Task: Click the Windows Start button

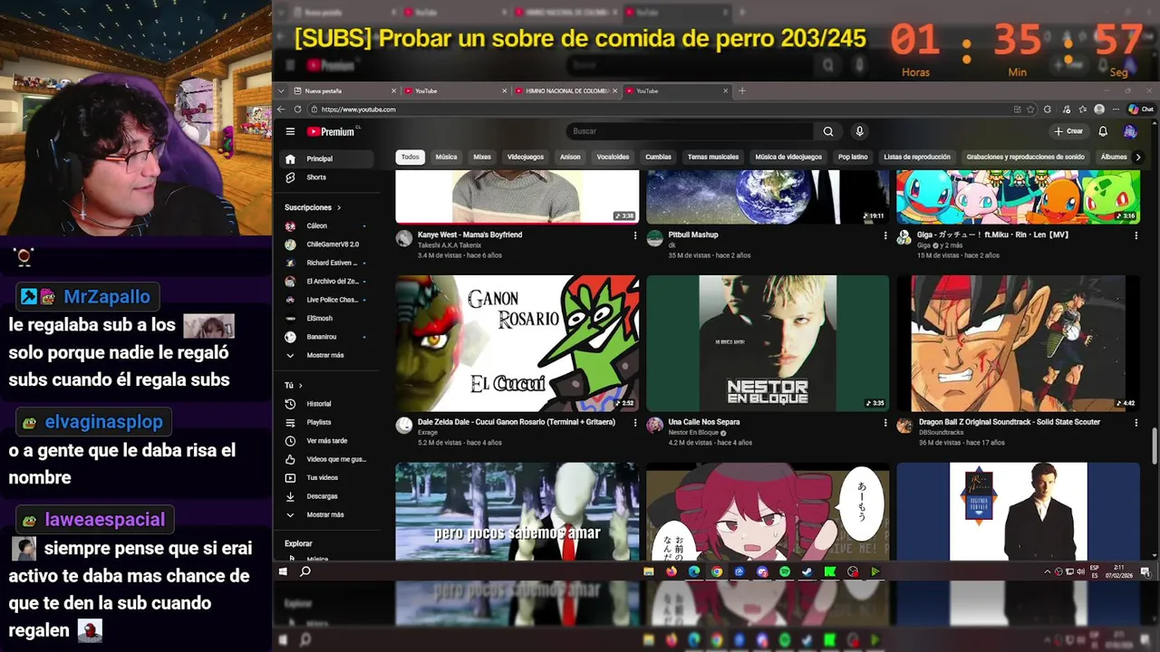Action: click(x=283, y=571)
